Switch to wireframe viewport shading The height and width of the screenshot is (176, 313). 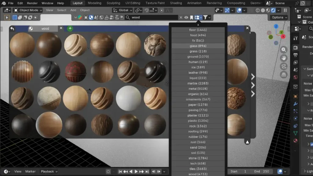tap(258, 10)
